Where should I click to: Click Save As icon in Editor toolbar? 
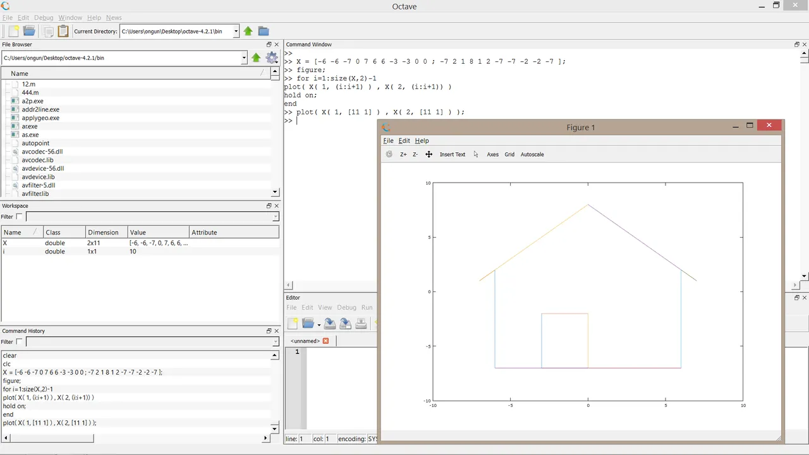pos(345,324)
